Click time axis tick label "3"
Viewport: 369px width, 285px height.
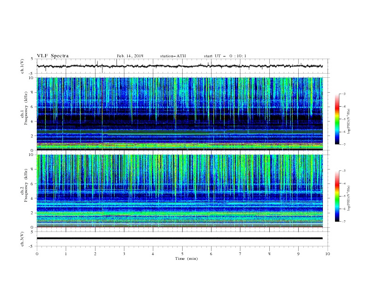[124, 254]
